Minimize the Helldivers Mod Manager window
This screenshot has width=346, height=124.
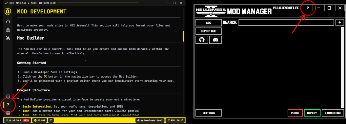(319, 8)
